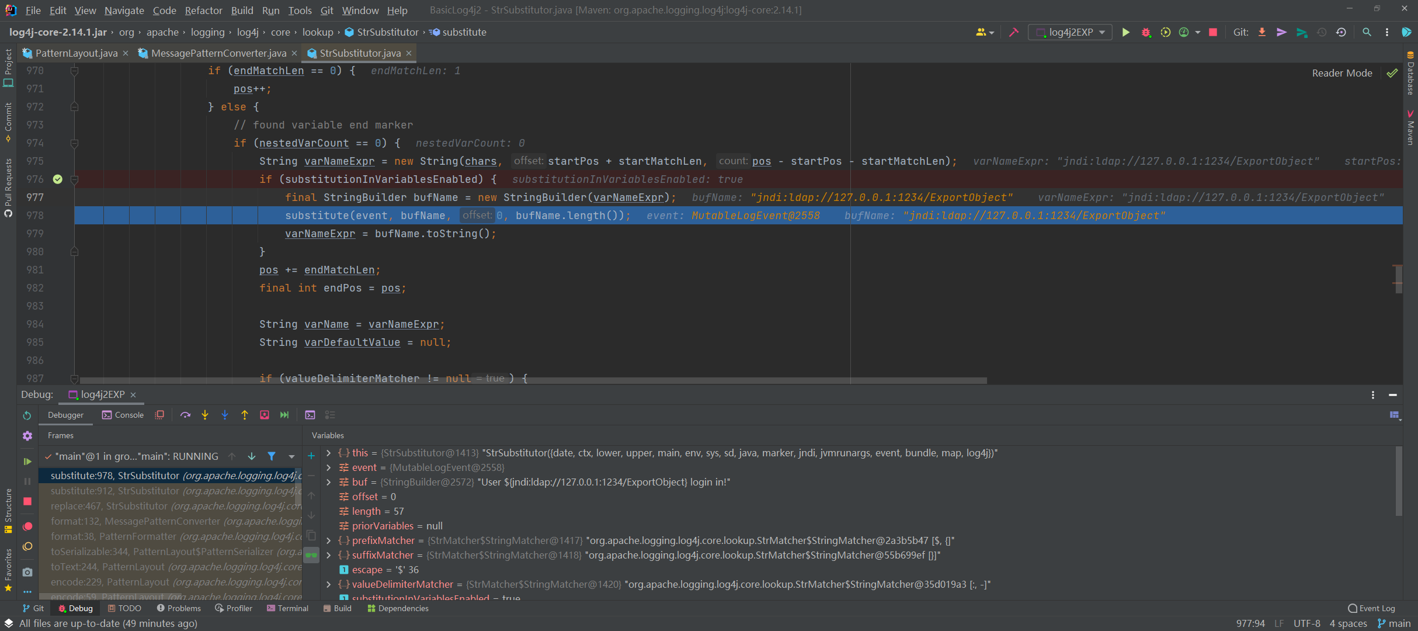
Task: Click the Step Over debugger icon
Action: coord(185,415)
